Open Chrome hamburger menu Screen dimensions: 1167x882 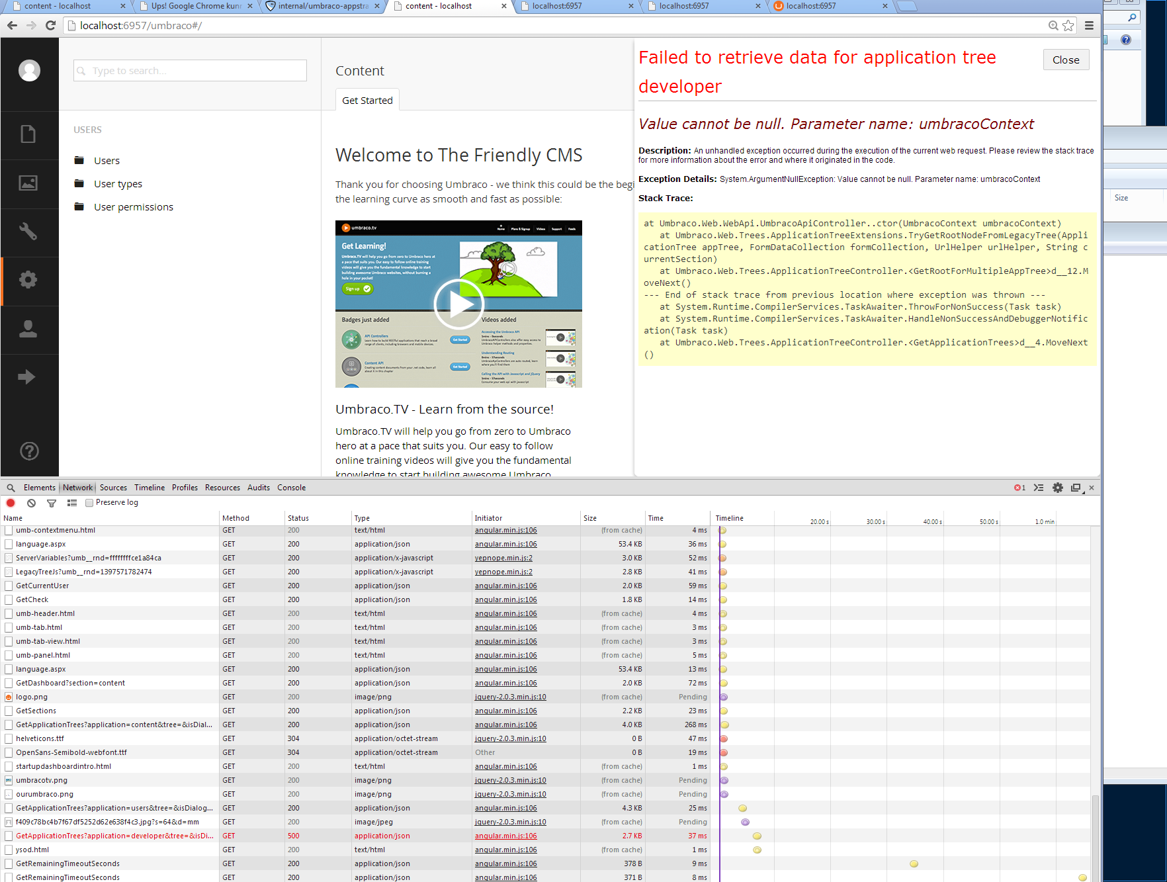pos(1089,25)
